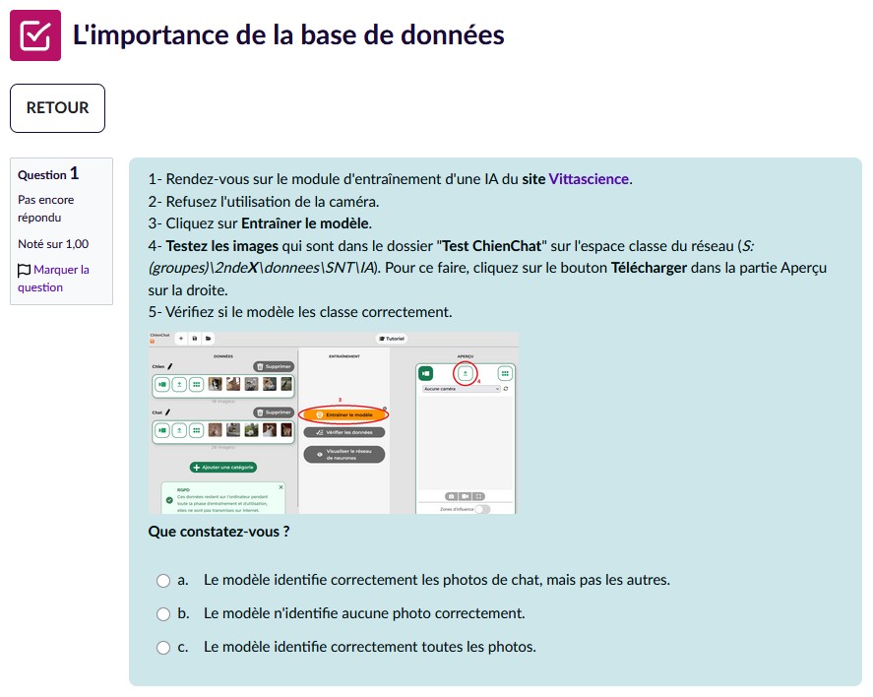Click the first dog thumbnail in Chien row
The height and width of the screenshot is (697, 873).
217,384
